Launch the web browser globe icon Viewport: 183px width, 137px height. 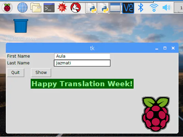pos(22,7)
